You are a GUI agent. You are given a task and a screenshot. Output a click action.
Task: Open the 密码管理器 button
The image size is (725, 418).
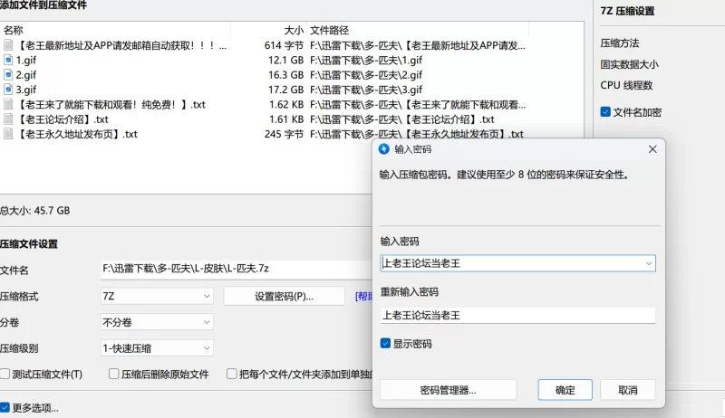pos(448,390)
